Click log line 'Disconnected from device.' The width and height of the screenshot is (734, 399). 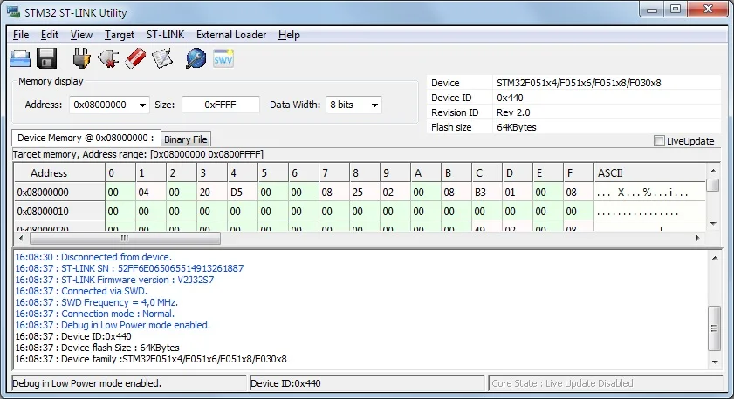93,257
